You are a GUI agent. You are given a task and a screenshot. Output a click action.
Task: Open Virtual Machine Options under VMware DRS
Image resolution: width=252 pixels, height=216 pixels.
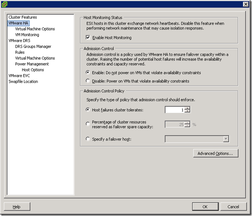point(35,58)
